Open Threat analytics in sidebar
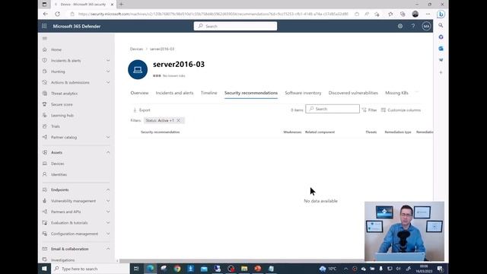487x274 pixels. click(x=64, y=94)
